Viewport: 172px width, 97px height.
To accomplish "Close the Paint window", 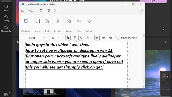I will [x=141, y=4].
